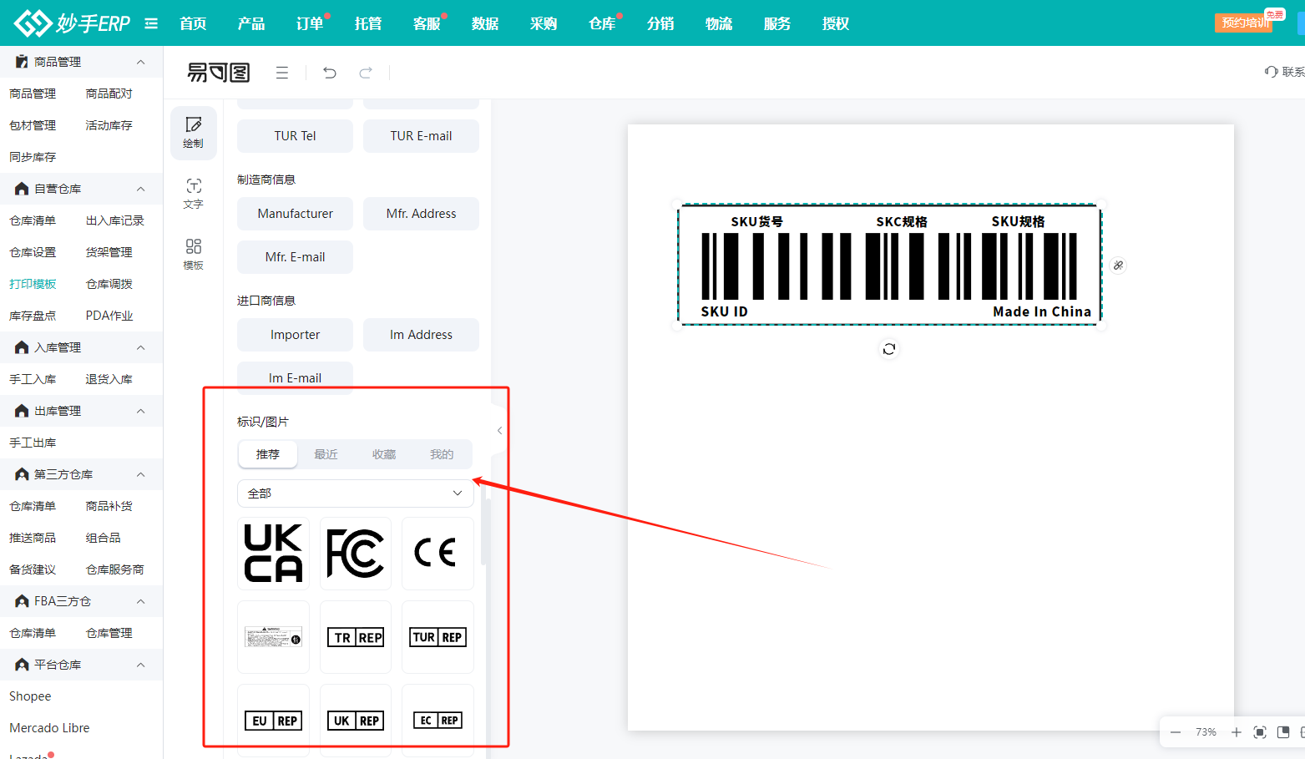
Task: Select the 文字 (Text) tool
Action: point(193,193)
